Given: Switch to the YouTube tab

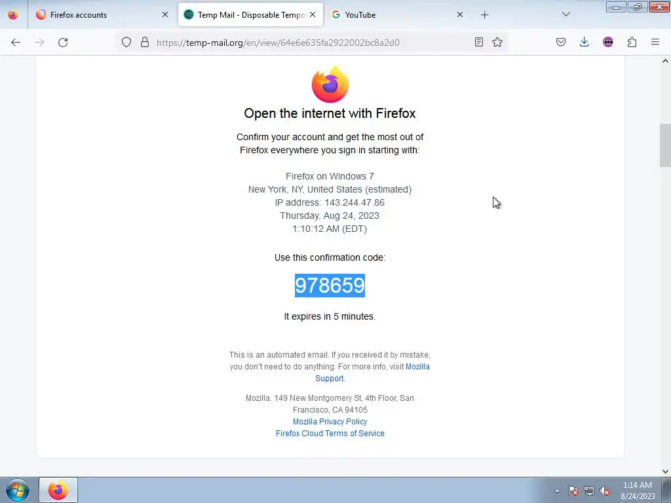Looking at the screenshot, I should [396, 14].
